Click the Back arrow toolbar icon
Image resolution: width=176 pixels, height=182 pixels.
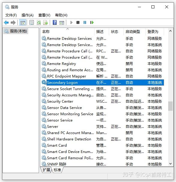pyautogui.click(x=6, y=22)
